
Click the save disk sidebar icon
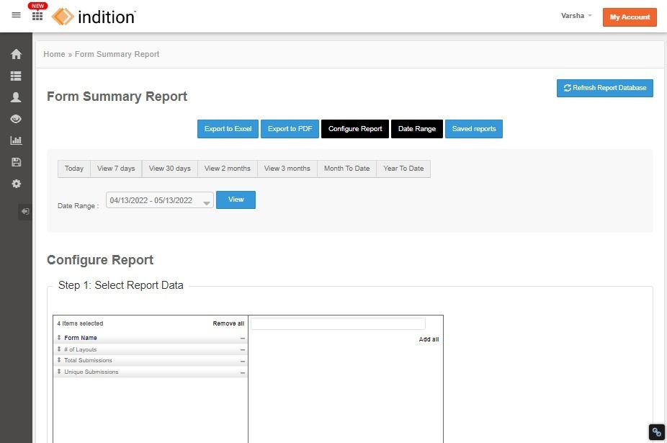click(16, 162)
